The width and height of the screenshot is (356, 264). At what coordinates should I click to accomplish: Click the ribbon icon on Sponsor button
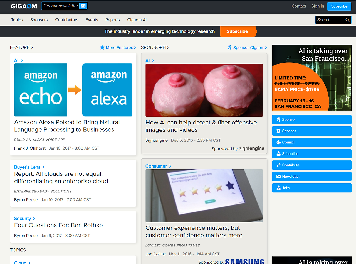278,119
